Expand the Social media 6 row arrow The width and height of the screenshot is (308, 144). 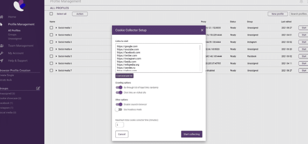[x=56, y=63]
